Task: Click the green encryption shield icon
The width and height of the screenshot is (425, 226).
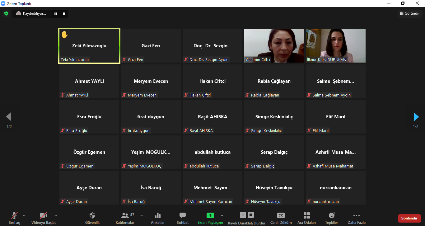Action: (x=6, y=13)
